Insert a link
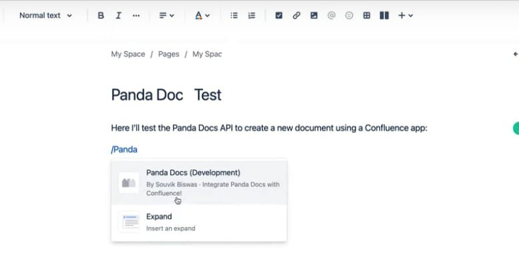 297,15
